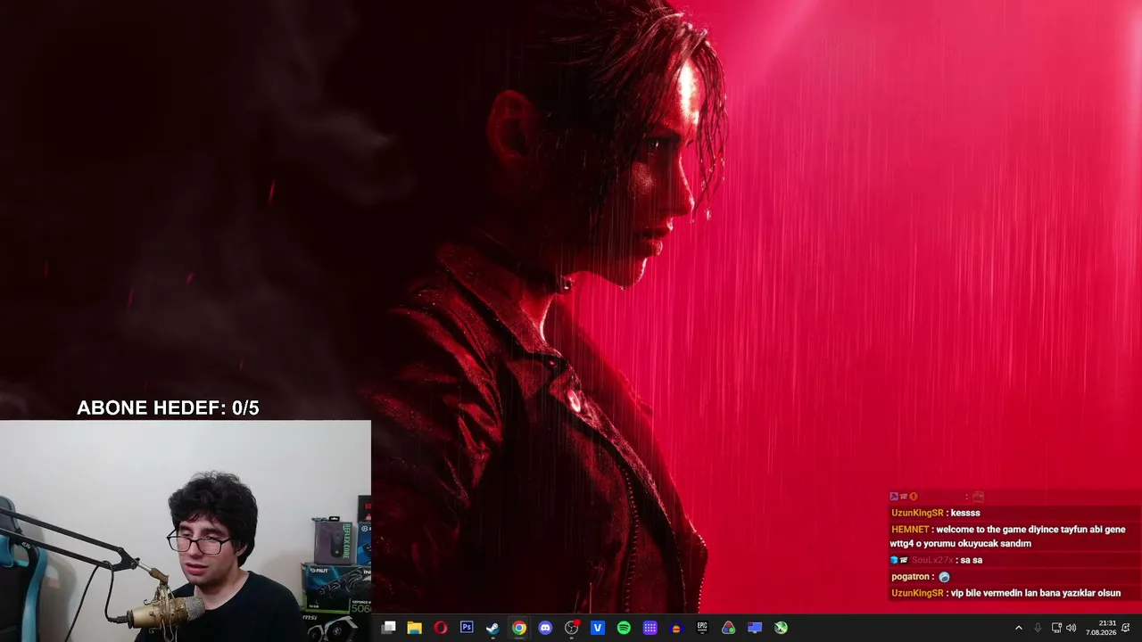1142x642 pixels.
Task: Open Discord from the taskbar
Action: coord(545,628)
